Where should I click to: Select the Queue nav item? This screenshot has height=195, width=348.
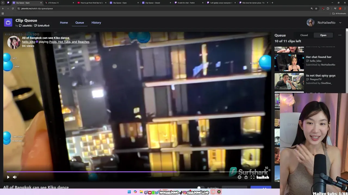pos(80,22)
